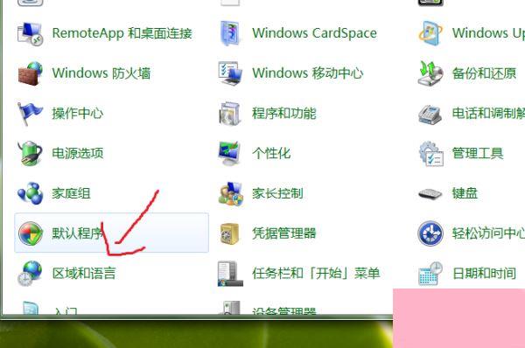Click the 默认程序 Windows orb icon
Image resolution: width=525 pixels, height=348 pixels.
tap(30, 233)
